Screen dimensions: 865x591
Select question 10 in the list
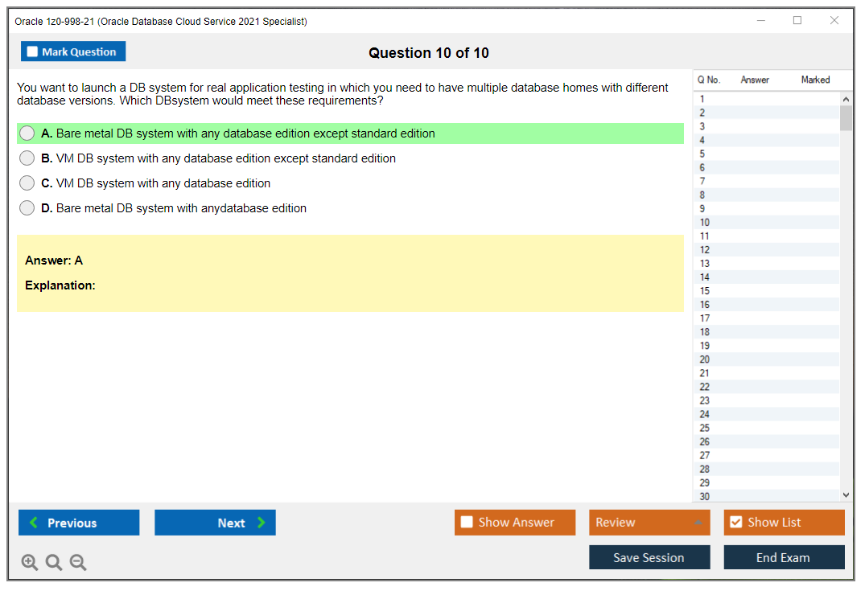(705, 223)
